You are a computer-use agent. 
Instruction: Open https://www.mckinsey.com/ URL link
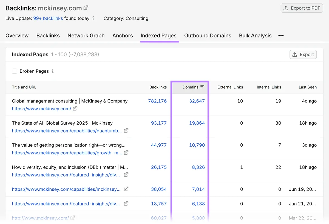click(41, 108)
